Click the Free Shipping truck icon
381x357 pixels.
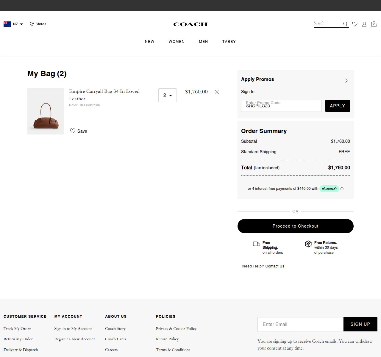point(257,244)
